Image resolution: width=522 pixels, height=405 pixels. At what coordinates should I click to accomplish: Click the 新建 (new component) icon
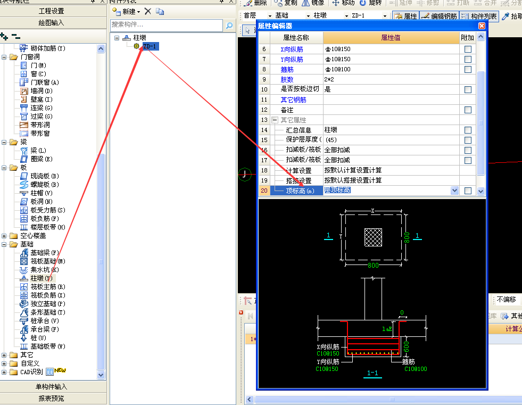(116, 11)
